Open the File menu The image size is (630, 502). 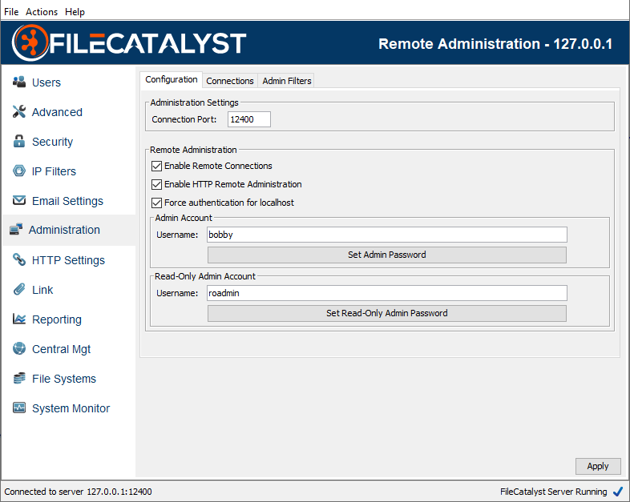(11, 12)
